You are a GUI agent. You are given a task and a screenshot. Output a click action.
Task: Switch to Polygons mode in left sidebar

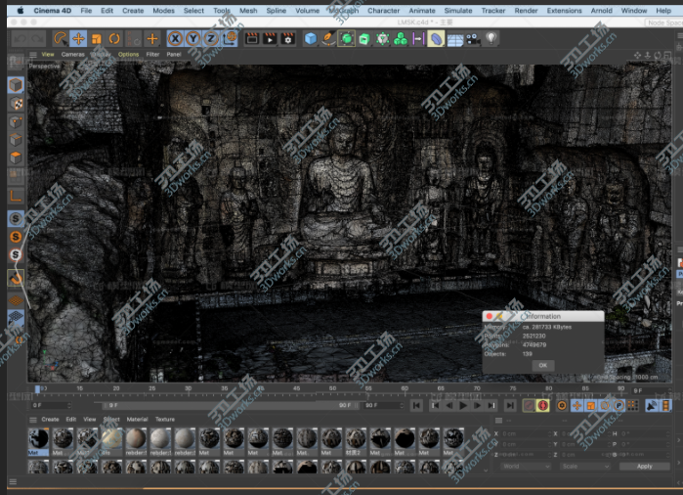click(16, 157)
